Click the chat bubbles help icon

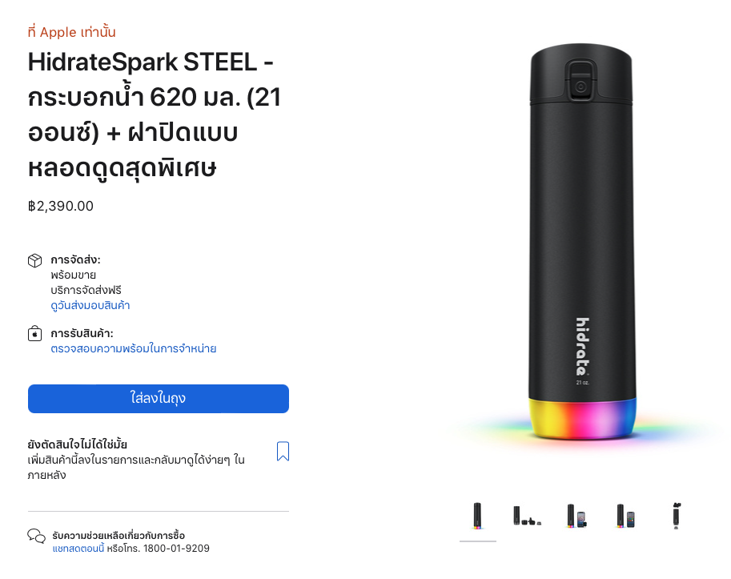click(36, 537)
